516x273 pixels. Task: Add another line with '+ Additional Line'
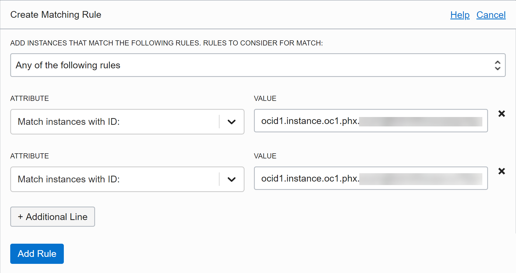pos(53,217)
